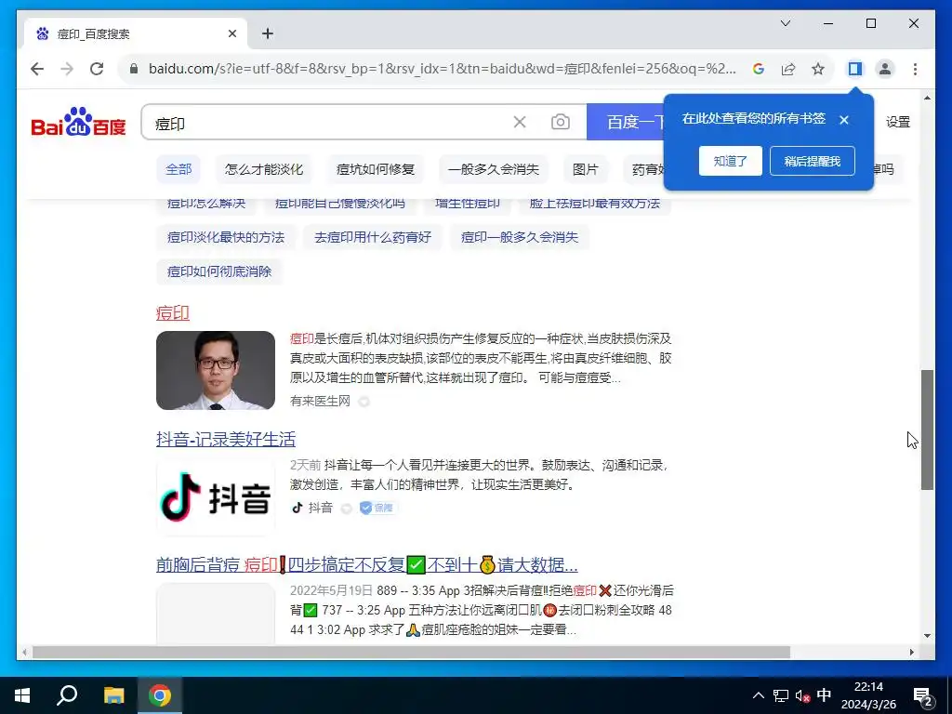This screenshot has height=714, width=952.
Task: Open 前胸后背痘 痘印 result link
Action: click(366, 564)
